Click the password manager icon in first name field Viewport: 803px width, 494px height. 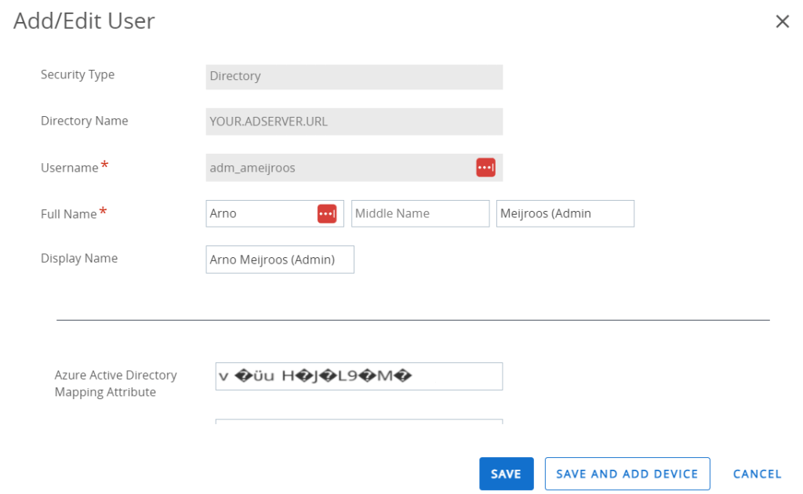[x=327, y=213]
